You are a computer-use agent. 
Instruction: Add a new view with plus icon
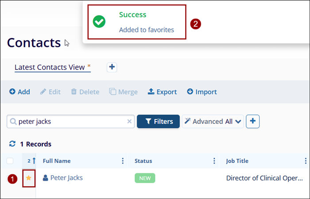click(112, 67)
